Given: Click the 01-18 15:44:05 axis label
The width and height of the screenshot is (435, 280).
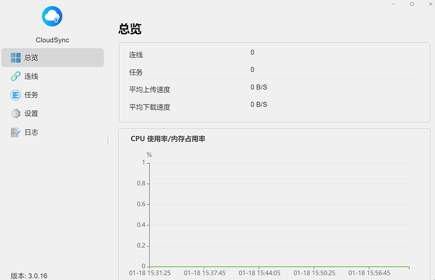Looking at the screenshot, I should [x=259, y=273].
